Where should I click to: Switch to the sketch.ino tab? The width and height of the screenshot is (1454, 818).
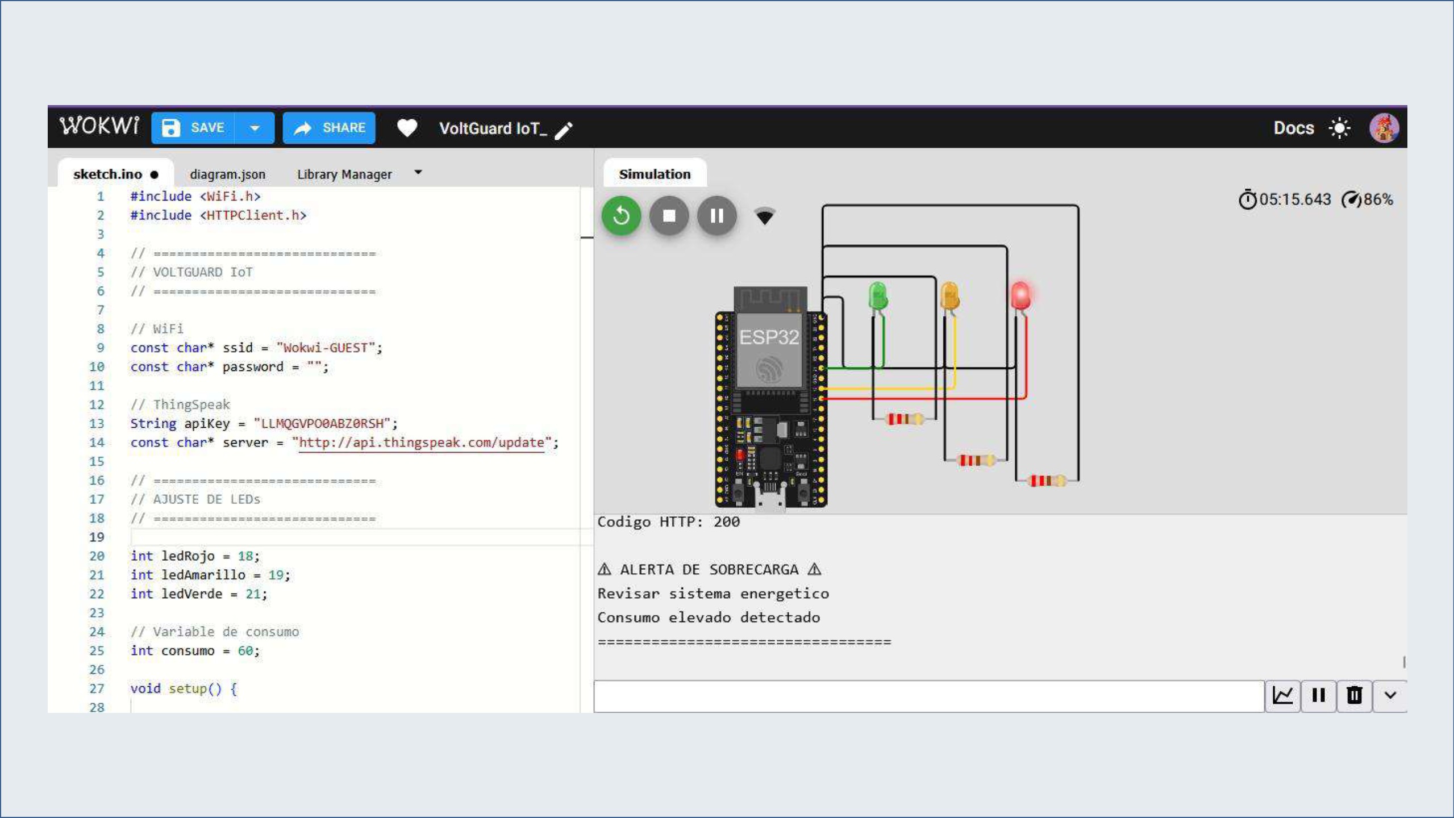tap(115, 174)
